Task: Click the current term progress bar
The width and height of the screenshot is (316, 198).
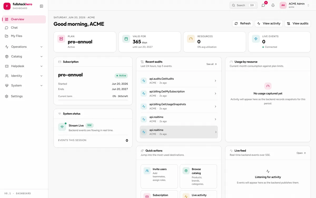Action: 93,100
